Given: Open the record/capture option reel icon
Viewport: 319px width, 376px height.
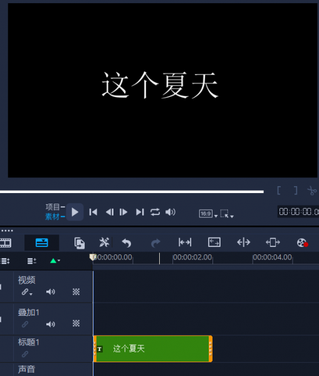Looking at the screenshot, I should point(302,243).
